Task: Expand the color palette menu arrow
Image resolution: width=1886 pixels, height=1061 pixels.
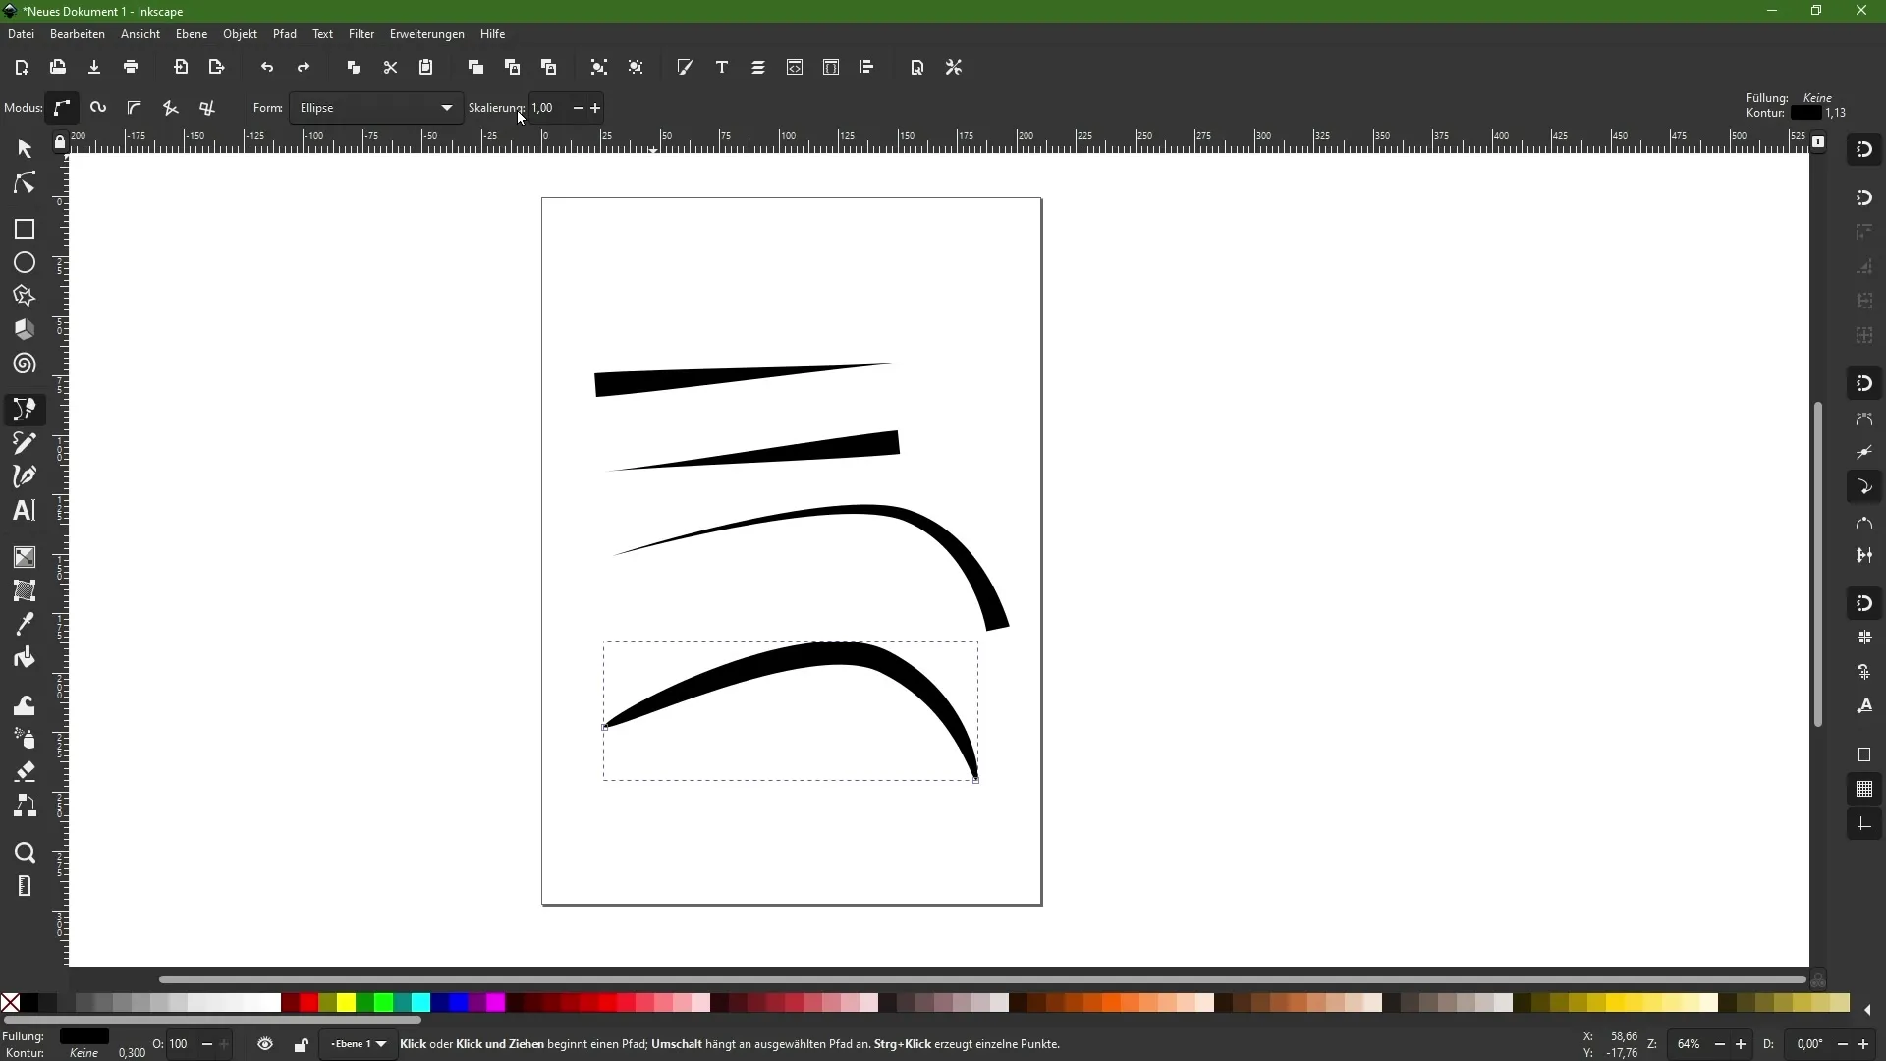Action: click(x=1868, y=1010)
